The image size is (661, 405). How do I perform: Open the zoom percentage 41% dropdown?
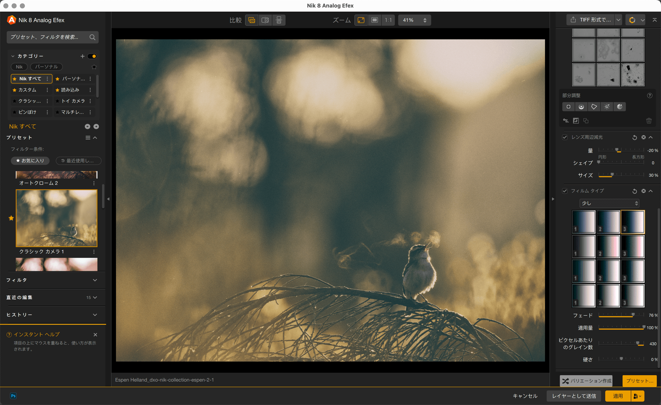[x=415, y=20]
